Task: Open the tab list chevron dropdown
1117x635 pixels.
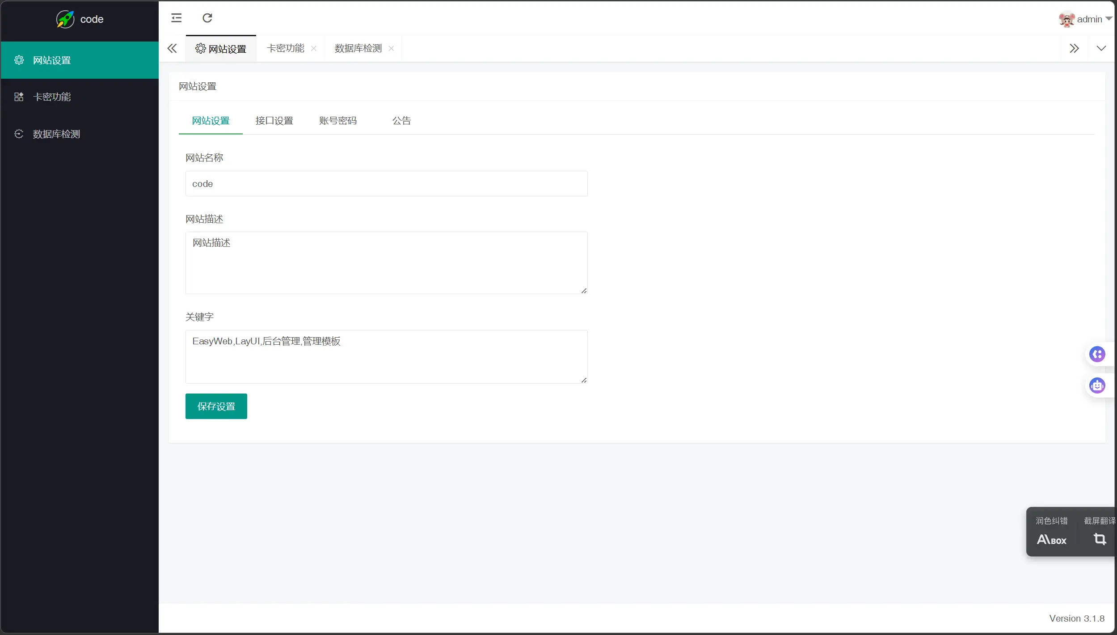Action: [x=1101, y=48]
